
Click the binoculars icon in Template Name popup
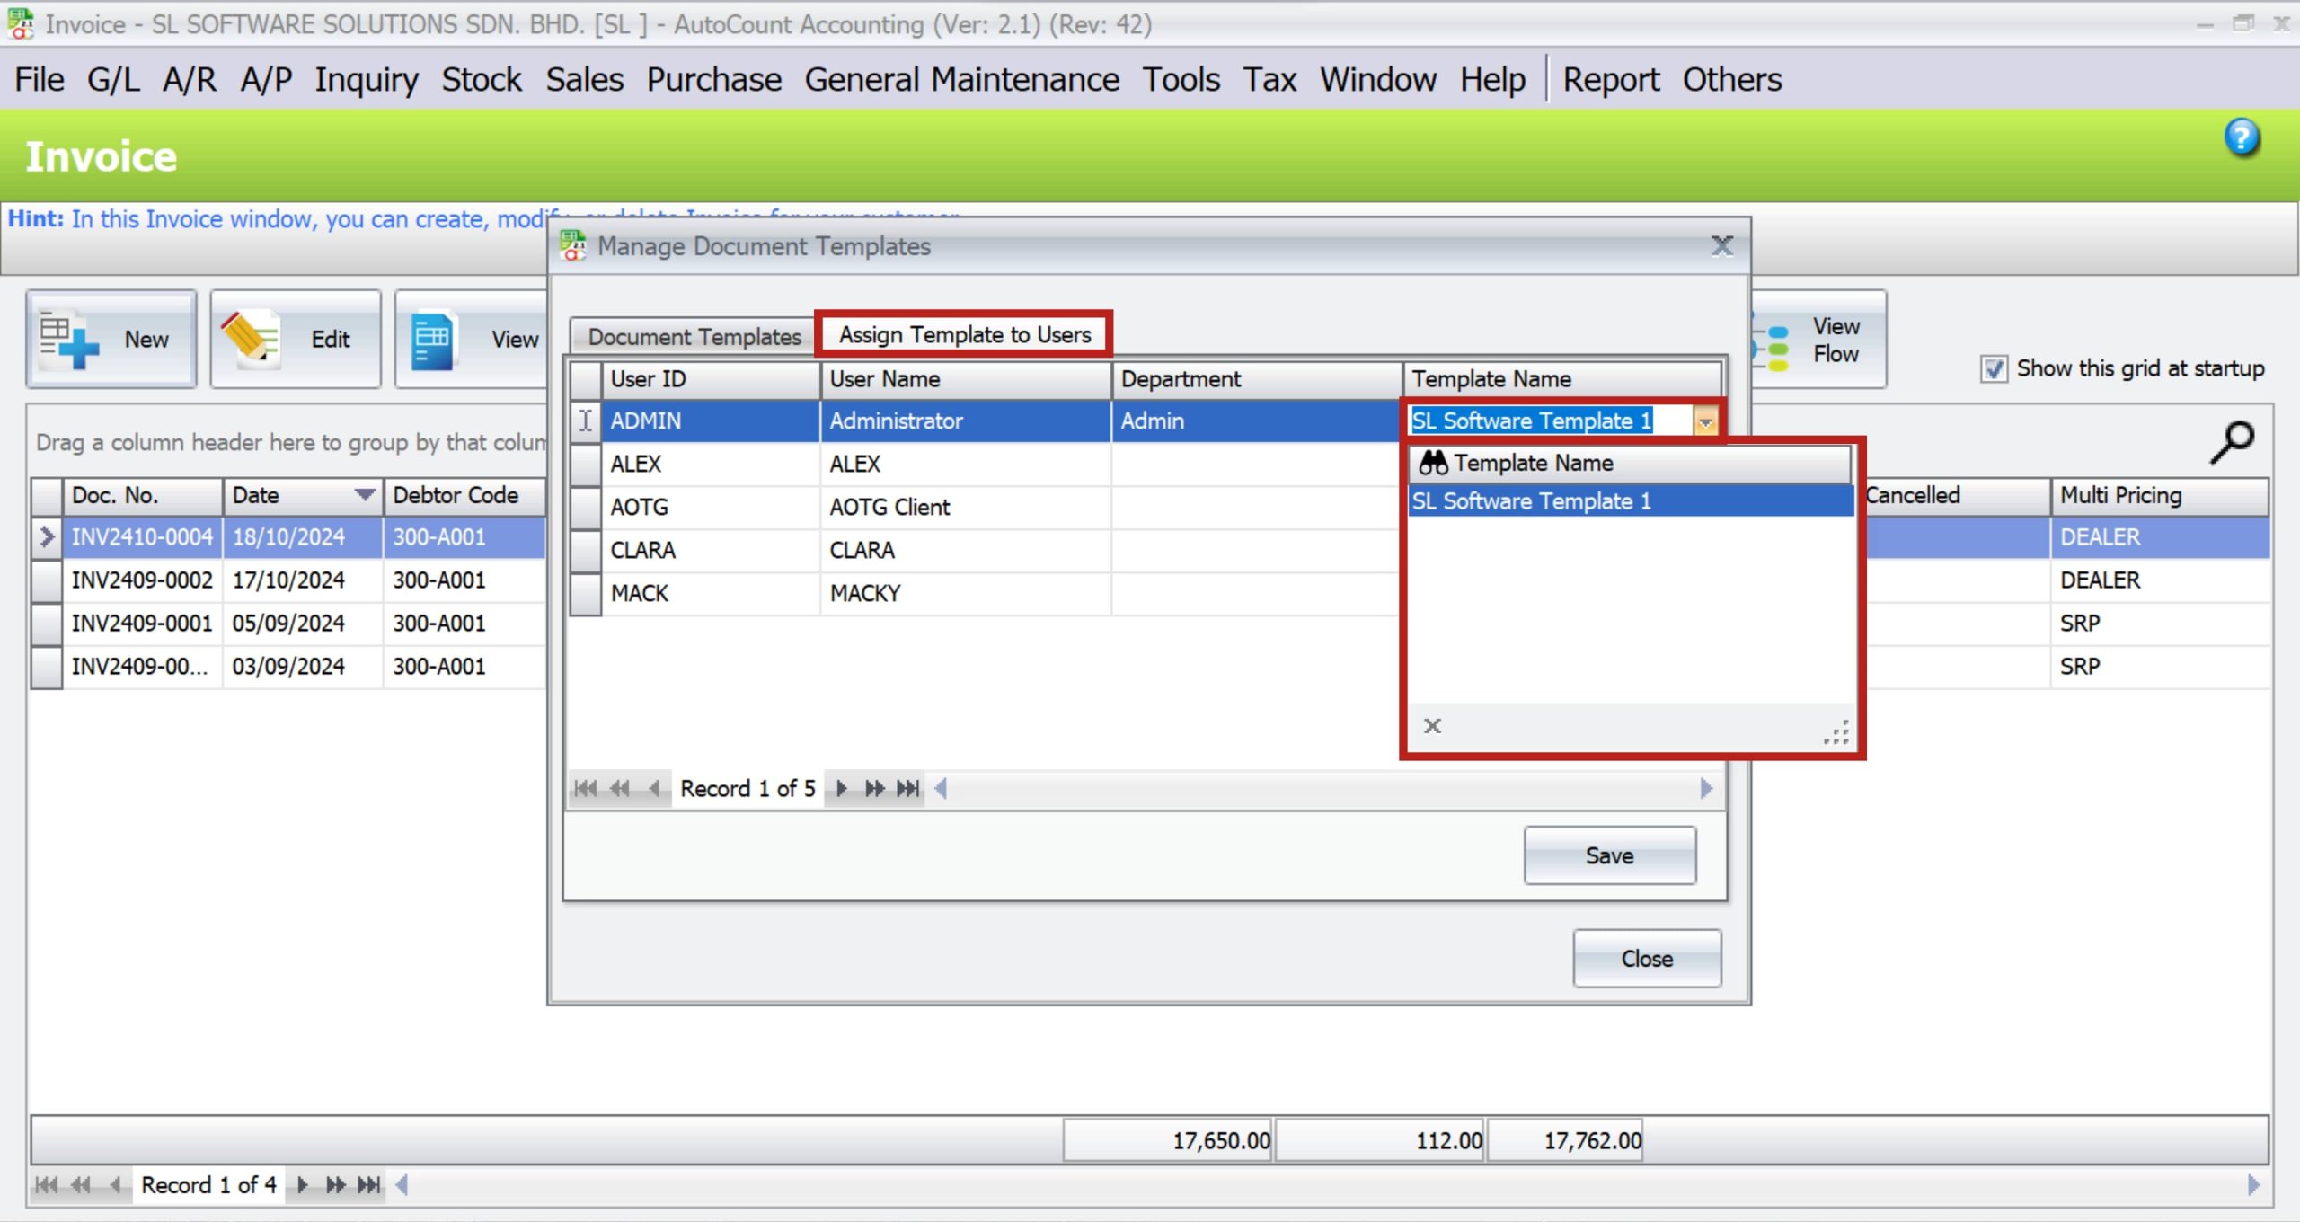click(1433, 463)
